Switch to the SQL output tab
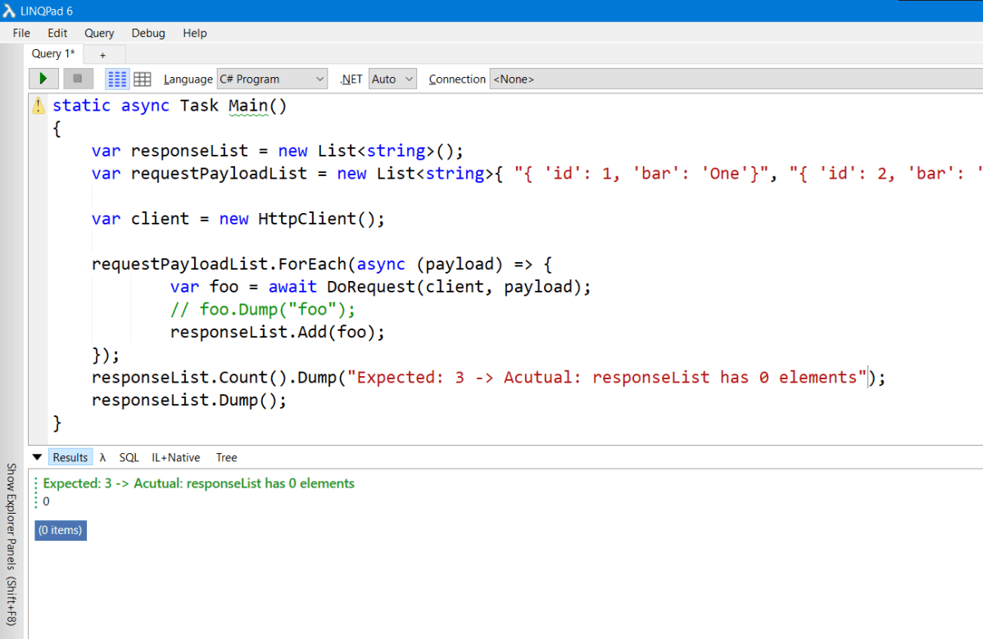 coord(129,457)
